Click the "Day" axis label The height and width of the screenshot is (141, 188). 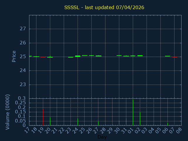click(102, 137)
